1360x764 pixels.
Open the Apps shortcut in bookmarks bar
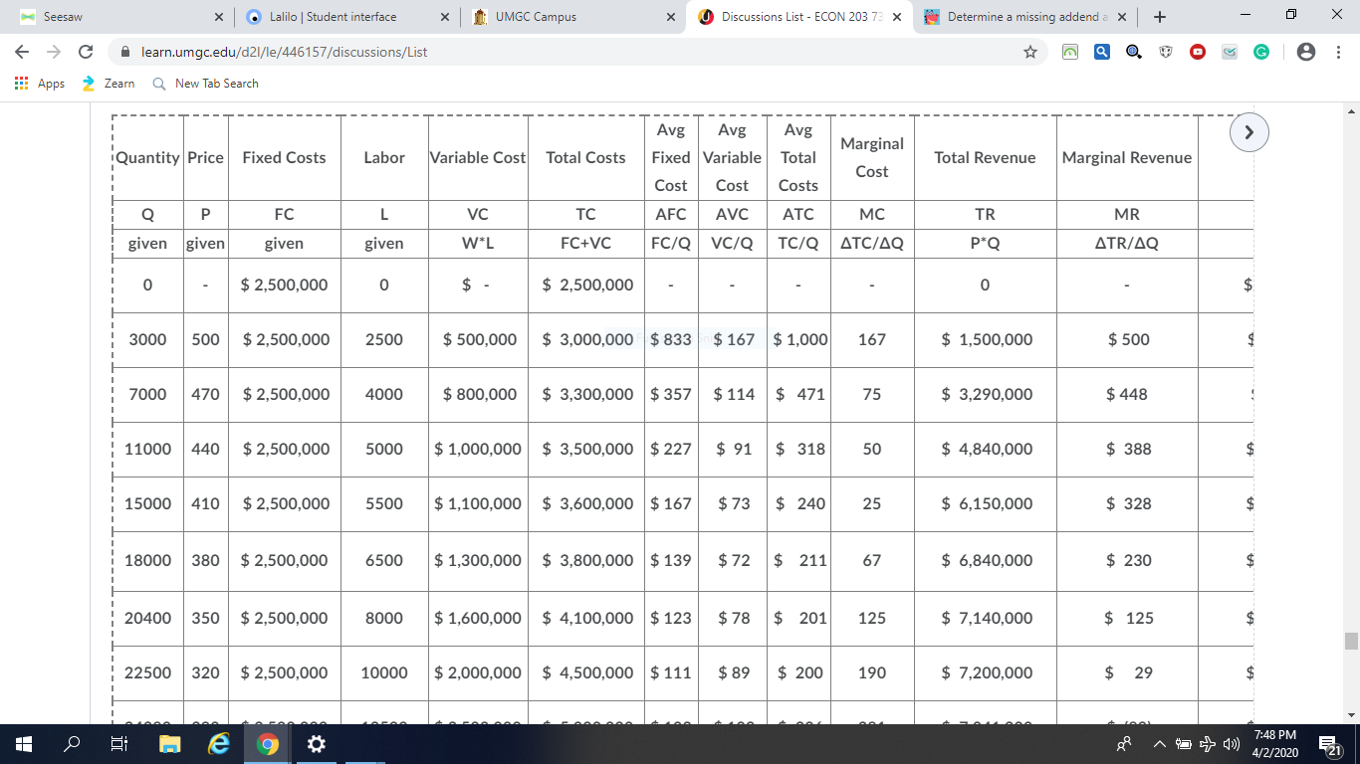[x=40, y=84]
